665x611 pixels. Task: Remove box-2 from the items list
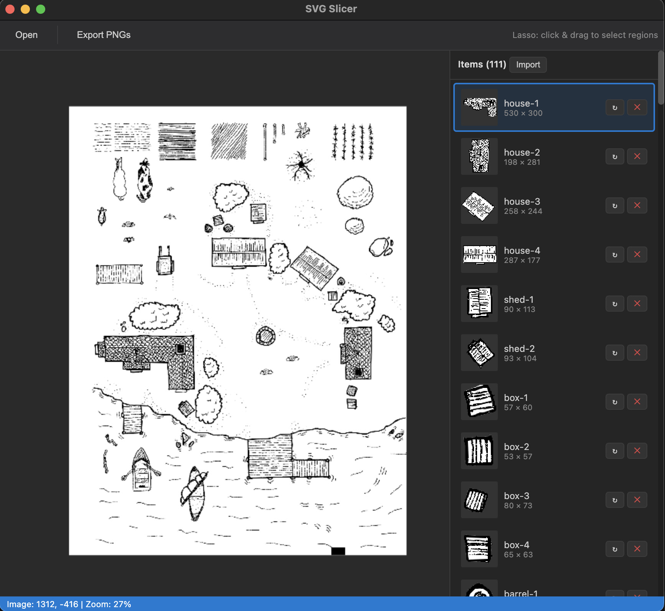637,451
